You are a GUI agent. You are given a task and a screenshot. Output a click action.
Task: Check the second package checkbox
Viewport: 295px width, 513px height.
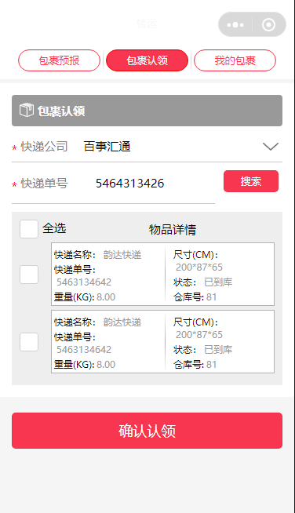(x=29, y=342)
